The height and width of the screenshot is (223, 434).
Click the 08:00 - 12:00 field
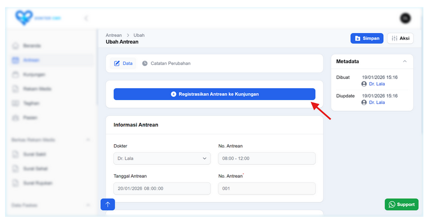tap(267, 159)
